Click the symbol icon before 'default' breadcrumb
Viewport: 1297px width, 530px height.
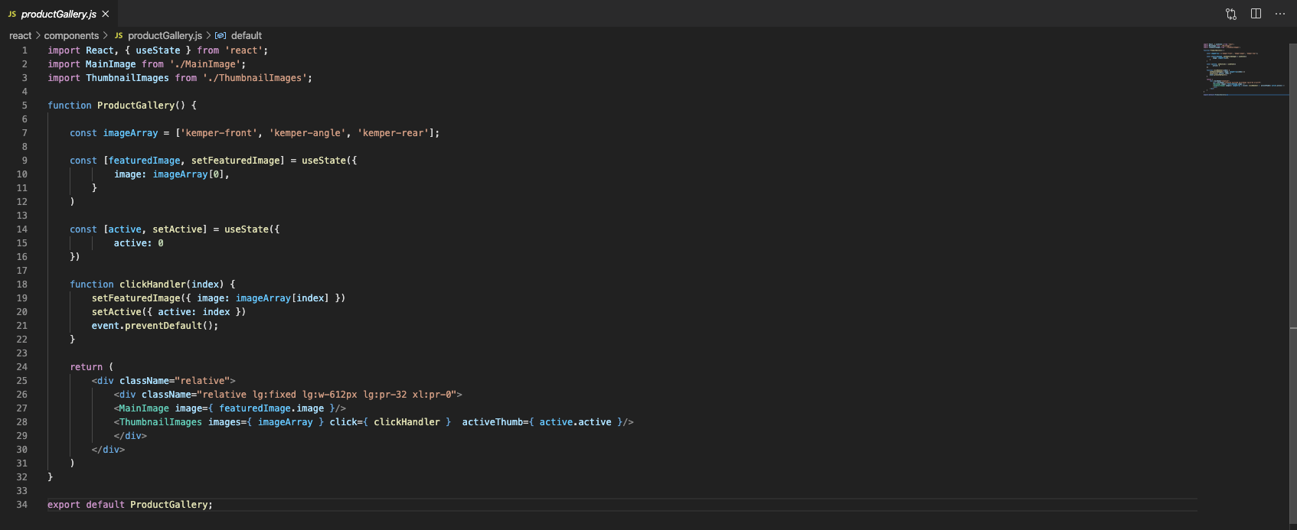(x=221, y=35)
